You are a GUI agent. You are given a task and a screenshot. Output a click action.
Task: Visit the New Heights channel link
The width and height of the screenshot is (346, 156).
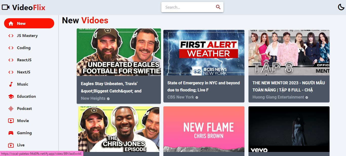(93, 99)
